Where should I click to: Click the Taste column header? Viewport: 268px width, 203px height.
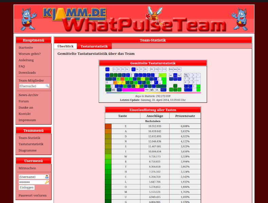click(x=122, y=116)
